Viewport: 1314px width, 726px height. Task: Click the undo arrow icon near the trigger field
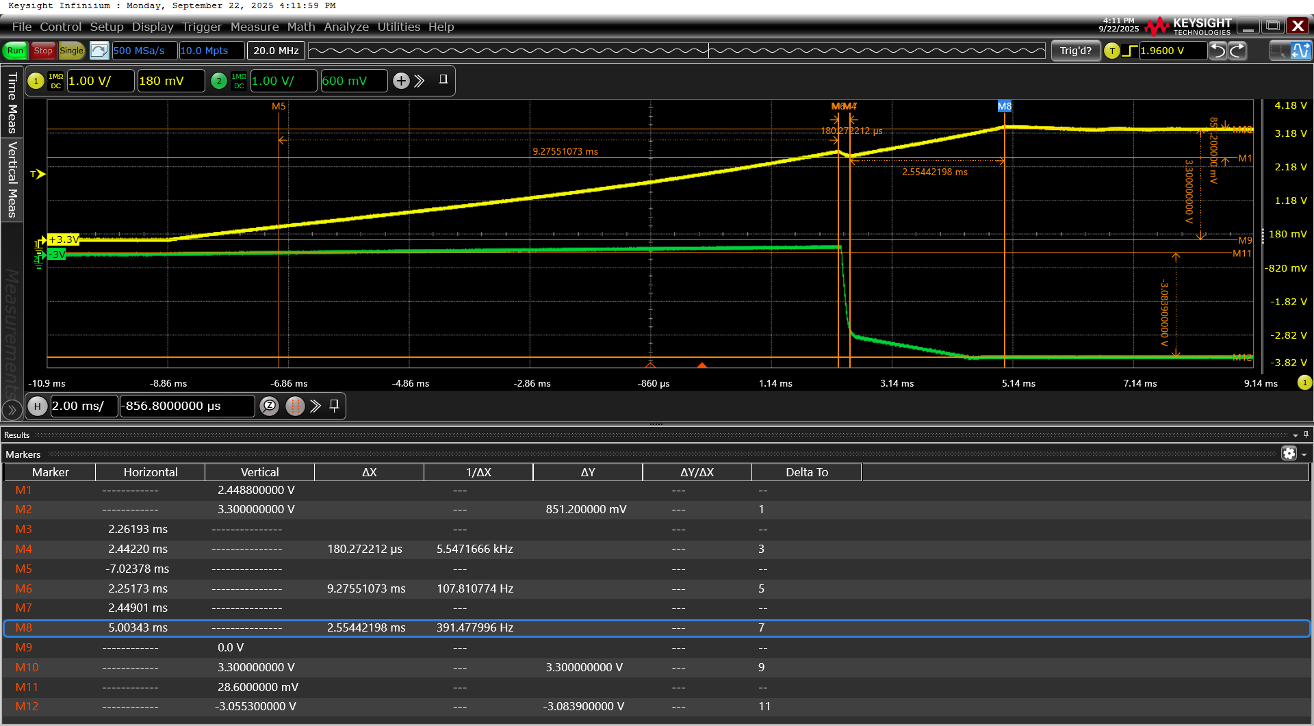1218,51
